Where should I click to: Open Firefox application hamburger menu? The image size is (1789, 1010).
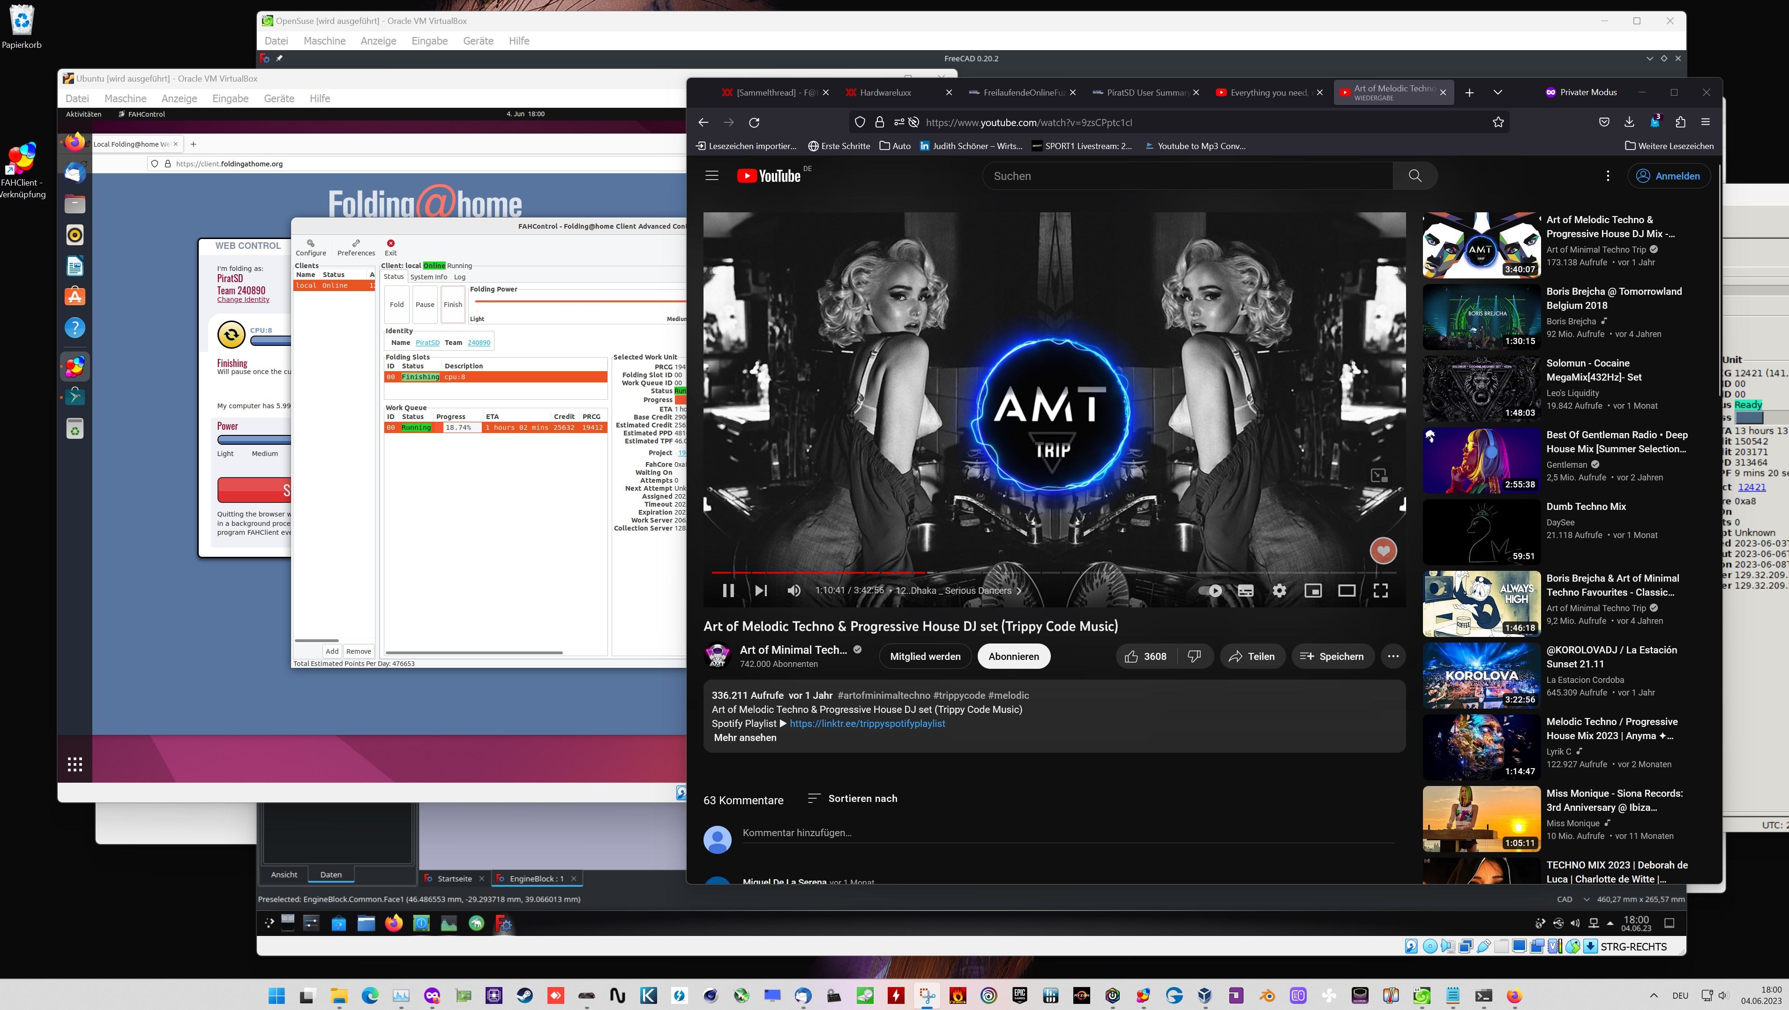[x=1706, y=122]
